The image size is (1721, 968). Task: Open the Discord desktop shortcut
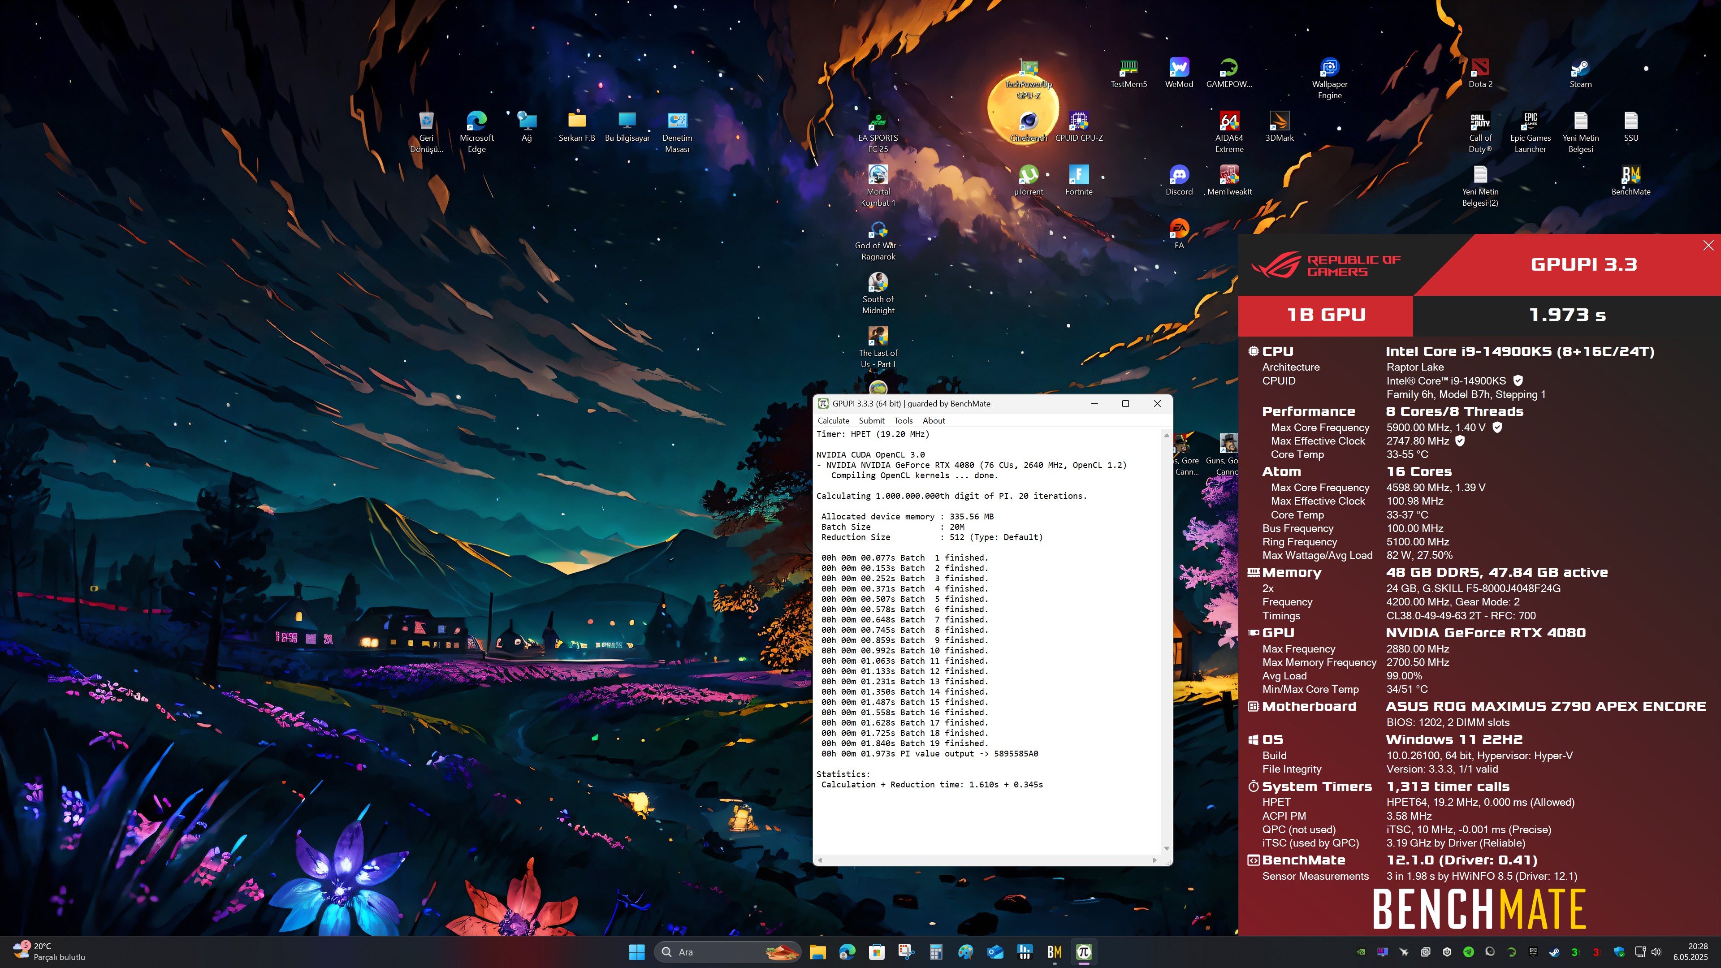1179,180
